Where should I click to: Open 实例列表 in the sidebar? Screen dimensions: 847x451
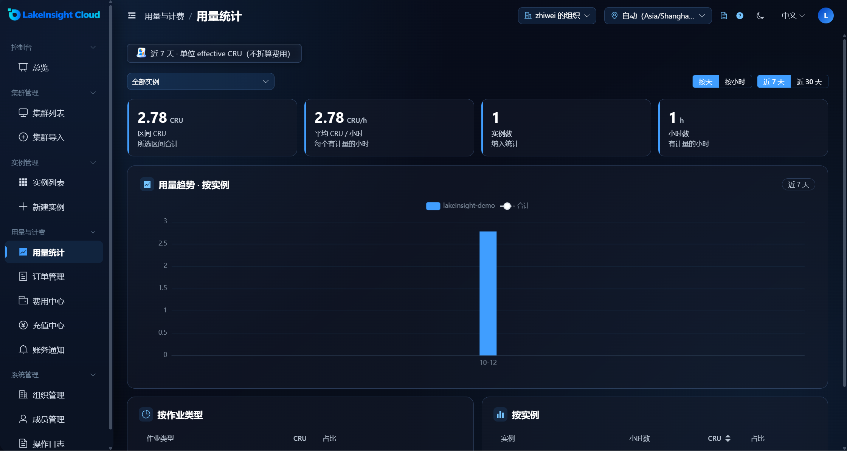click(x=54, y=183)
